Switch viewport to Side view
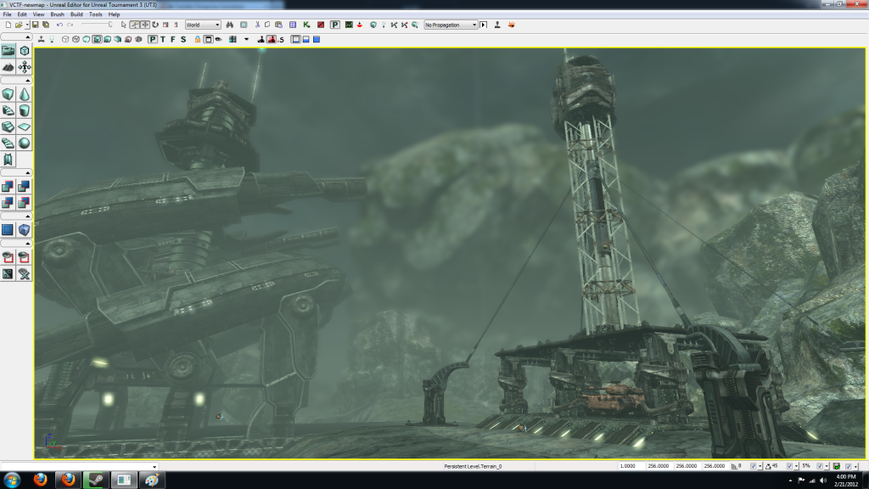 pyautogui.click(x=183, y=39)
